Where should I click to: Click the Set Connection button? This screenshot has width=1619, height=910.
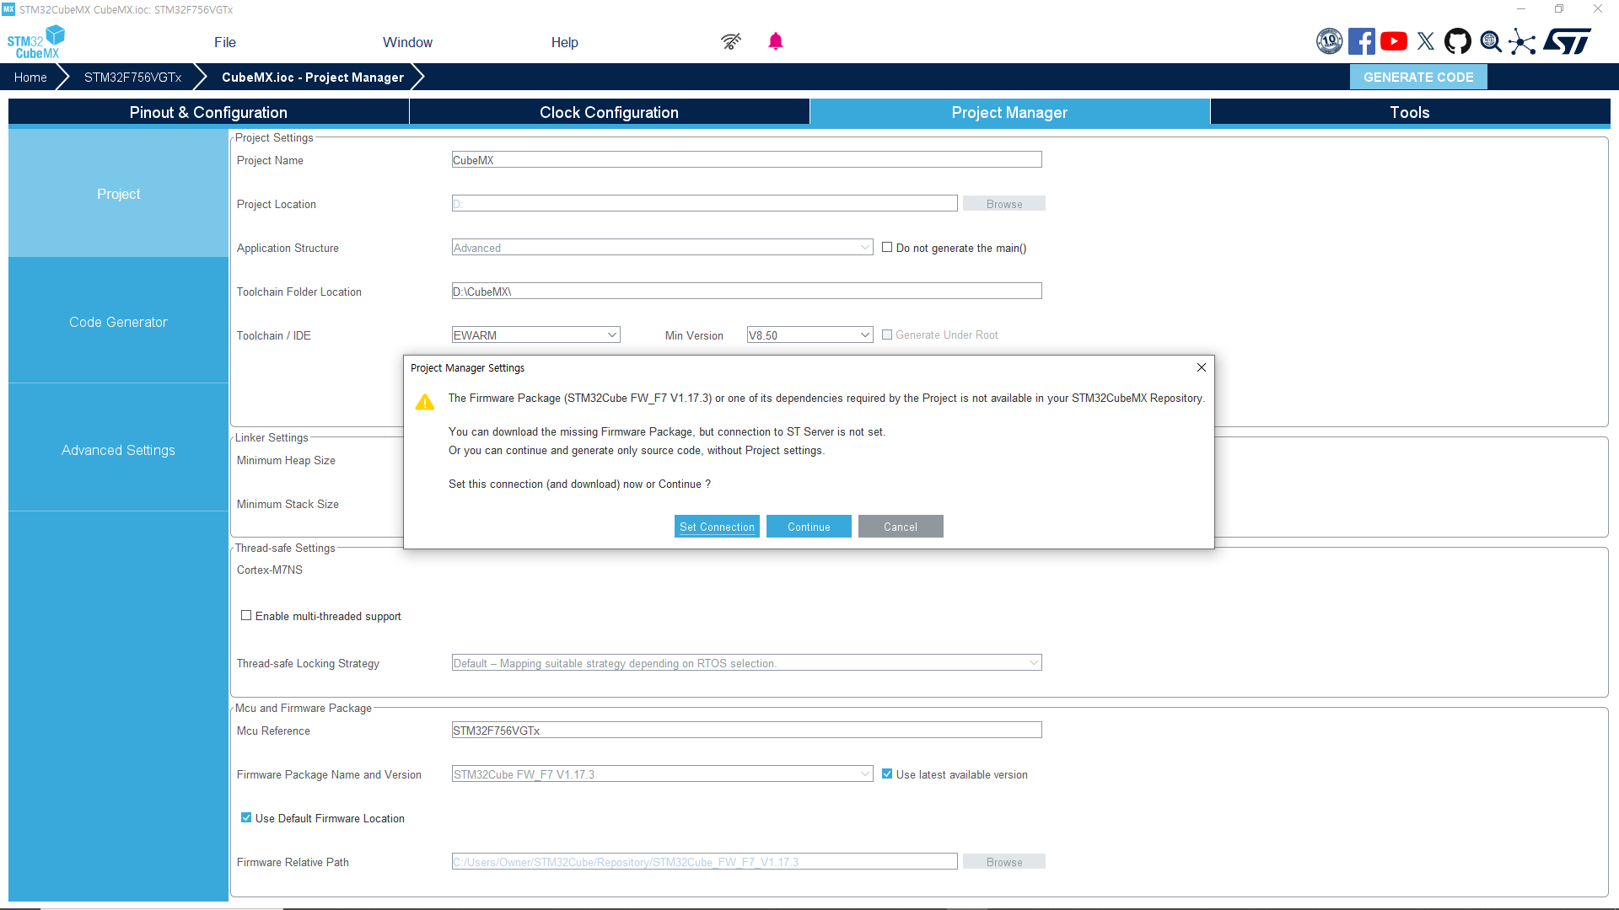tap(717, 526)
